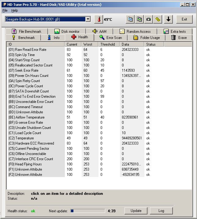The image size is (197, 219).
Task: Open the File menu
Action: pos(5,10)
